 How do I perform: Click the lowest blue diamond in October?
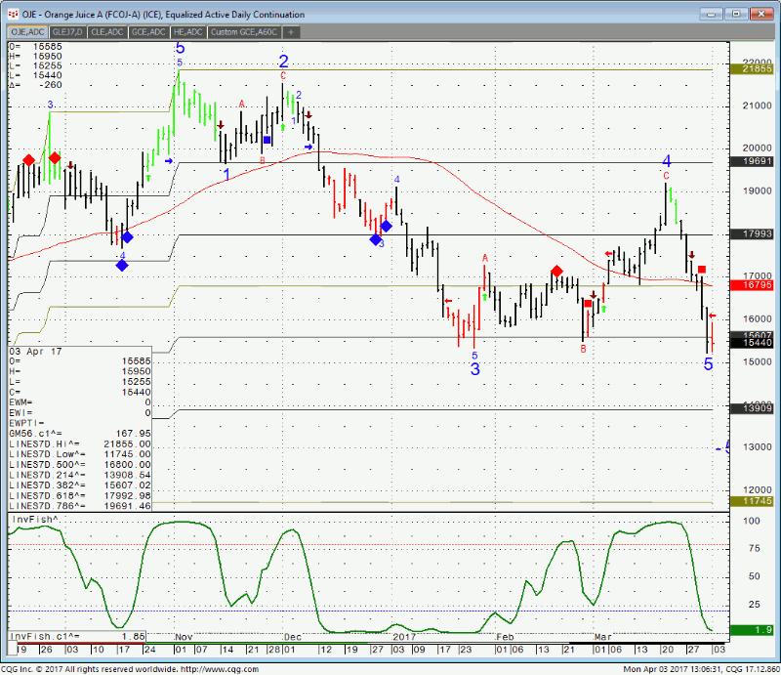tap(122, 266)
